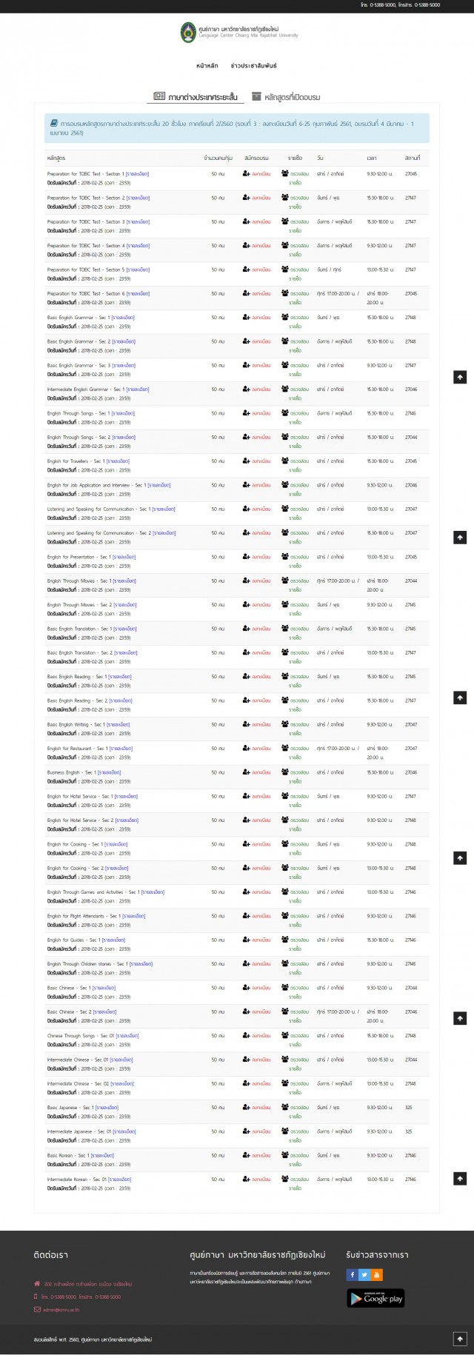
Task: Open details link for TOEIC Test Section 3
Action: [x=138, y=222]
